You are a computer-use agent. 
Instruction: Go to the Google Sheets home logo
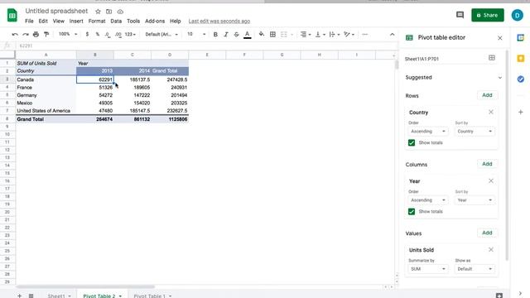[x=12, y=16]
